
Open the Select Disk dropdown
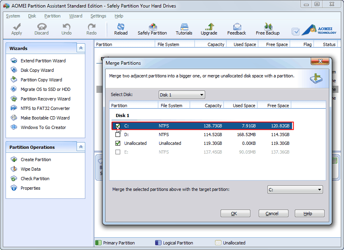182,95
